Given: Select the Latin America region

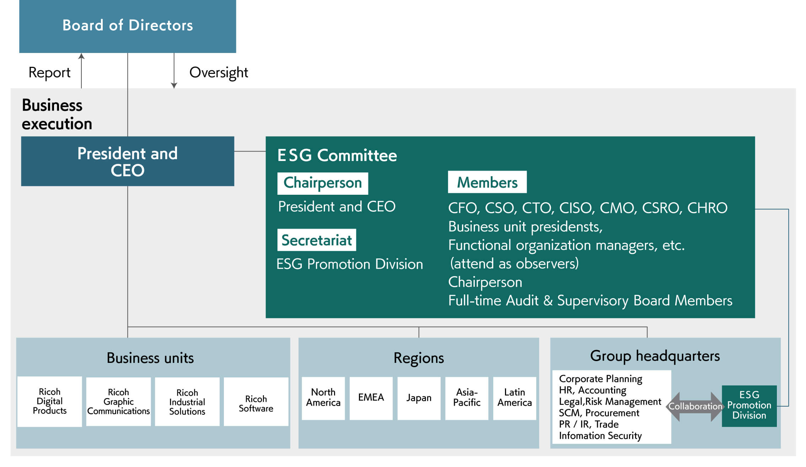Looking at the screenshot, I should click(515, 397).
